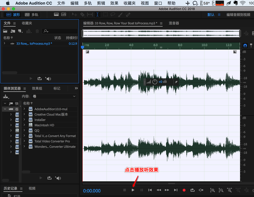Select the Marquee Selection tool
The image size is (254, 197).
106,15
